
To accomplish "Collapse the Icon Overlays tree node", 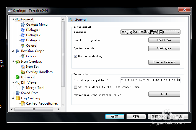I will point(13,62).
